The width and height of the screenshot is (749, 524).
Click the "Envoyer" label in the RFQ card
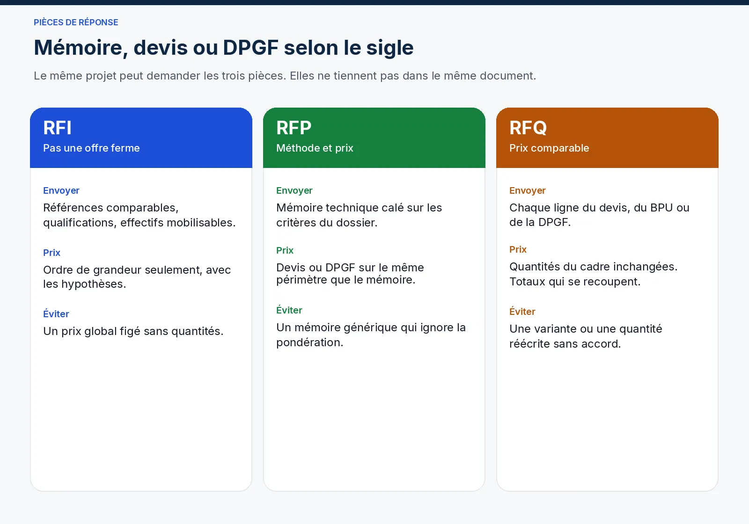point(528,190)
